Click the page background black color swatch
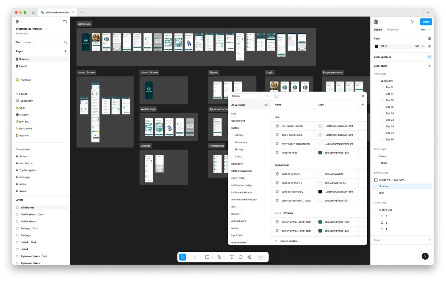This screenshot has width=446, height=281. (x=376, y=47)
